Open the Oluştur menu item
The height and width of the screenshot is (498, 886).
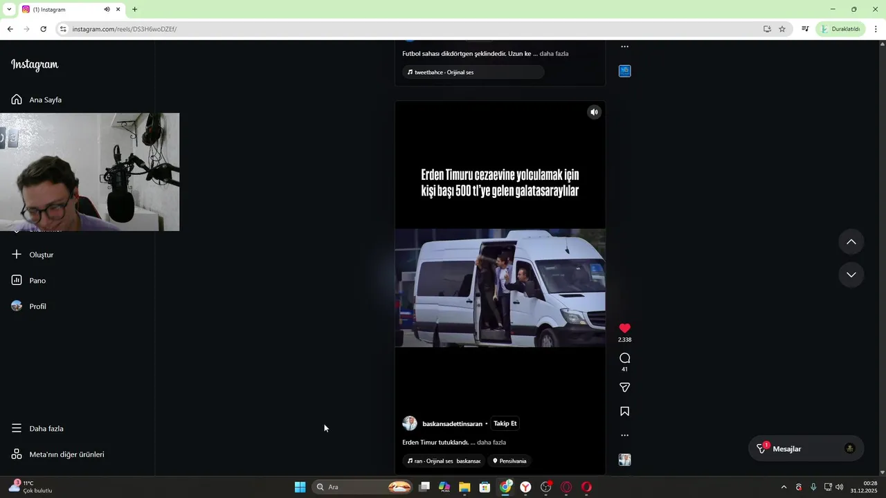click(x=33, y=255)
